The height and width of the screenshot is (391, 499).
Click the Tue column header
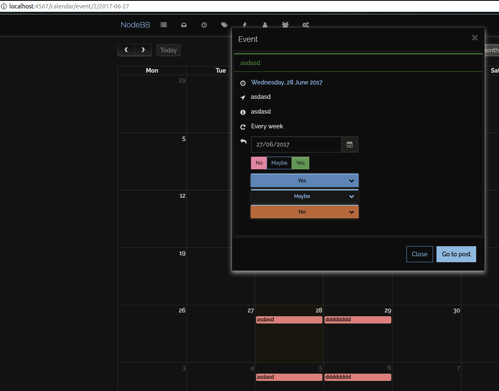tap(221, 71)
